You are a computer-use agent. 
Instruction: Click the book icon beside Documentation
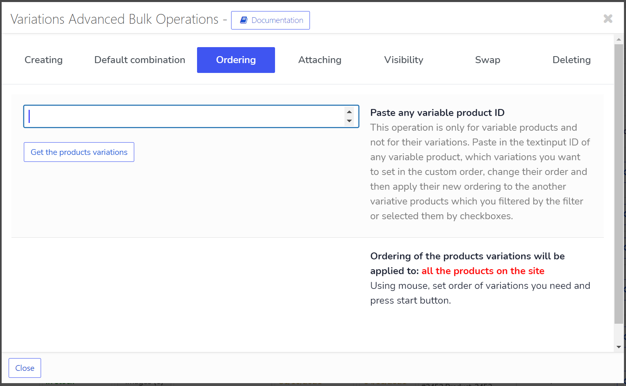point(243,20)
